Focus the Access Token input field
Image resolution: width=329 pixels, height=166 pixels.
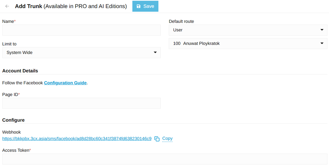[x=165, y=159]
